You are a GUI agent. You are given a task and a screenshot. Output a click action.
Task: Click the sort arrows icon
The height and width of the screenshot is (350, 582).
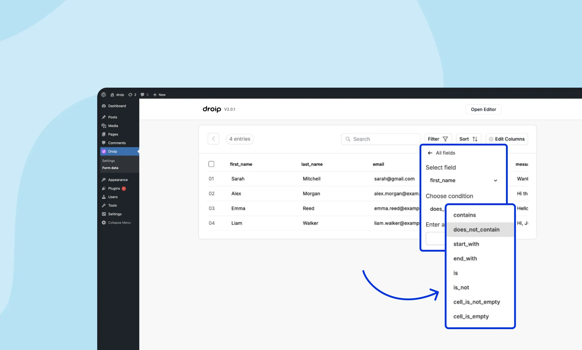[x=475, y=139]
